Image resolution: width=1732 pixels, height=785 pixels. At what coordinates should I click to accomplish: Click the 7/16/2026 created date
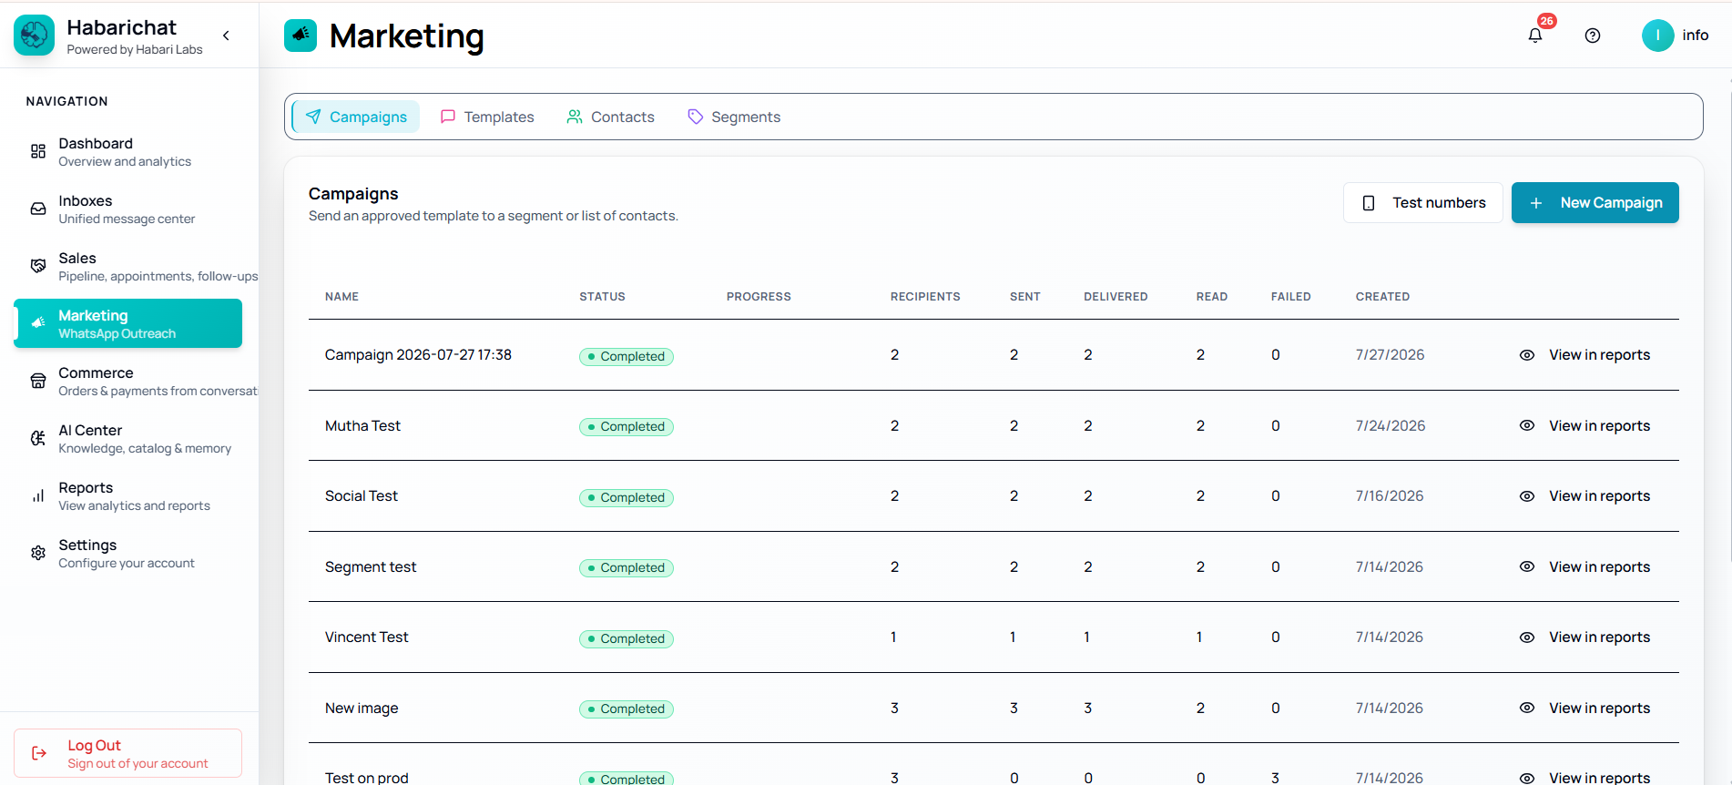(1389, 496)
